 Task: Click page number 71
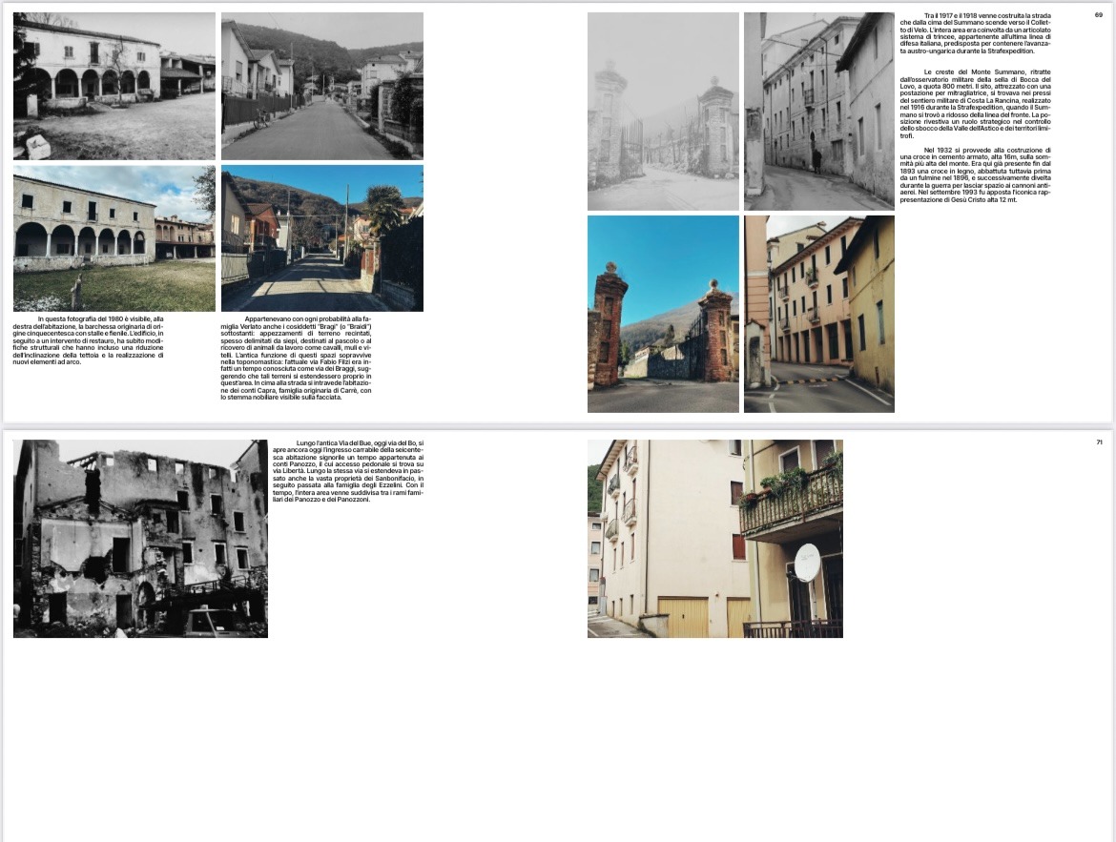pyautogui.click(x=1099, y=442)
